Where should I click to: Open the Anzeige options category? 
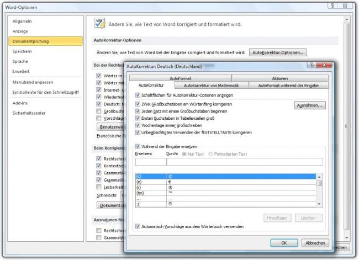(20, 31)
